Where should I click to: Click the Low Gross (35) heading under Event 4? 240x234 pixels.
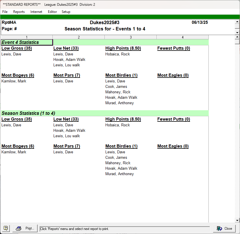(17, 48)
